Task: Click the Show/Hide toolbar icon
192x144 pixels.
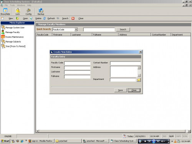Action: click(x=5, y=10)
